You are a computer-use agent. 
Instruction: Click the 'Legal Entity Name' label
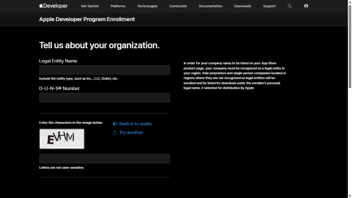(58, 61)
